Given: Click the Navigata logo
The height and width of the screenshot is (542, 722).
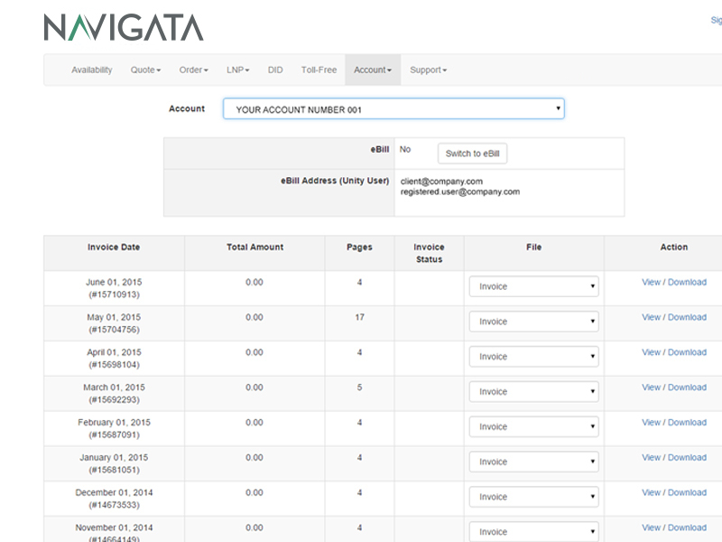Looking at the screenshot, I should (x=123, y=27).
